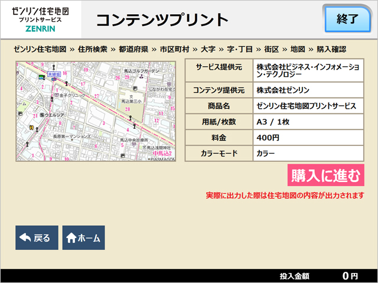The image size is (378, 283).
Task: Click the ゼンリン住宅地図プリントサービス value cell
Action: click(308, 106)
